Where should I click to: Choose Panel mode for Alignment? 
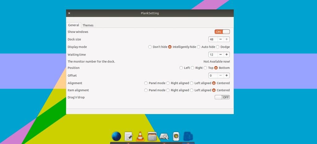[x=155, y=83]
